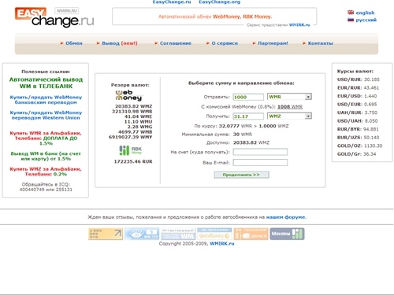Image resolution: width=394 pixels, height=295 pixels.
Task: Click the USD/RUR: 30.185 rate
Action: coord(359,79)
